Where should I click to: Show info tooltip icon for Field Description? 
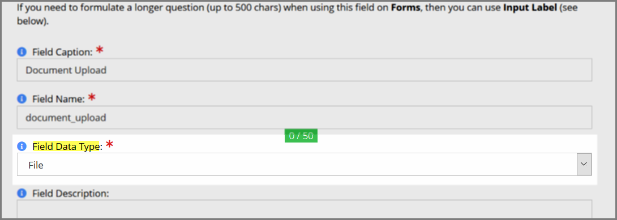22,193
